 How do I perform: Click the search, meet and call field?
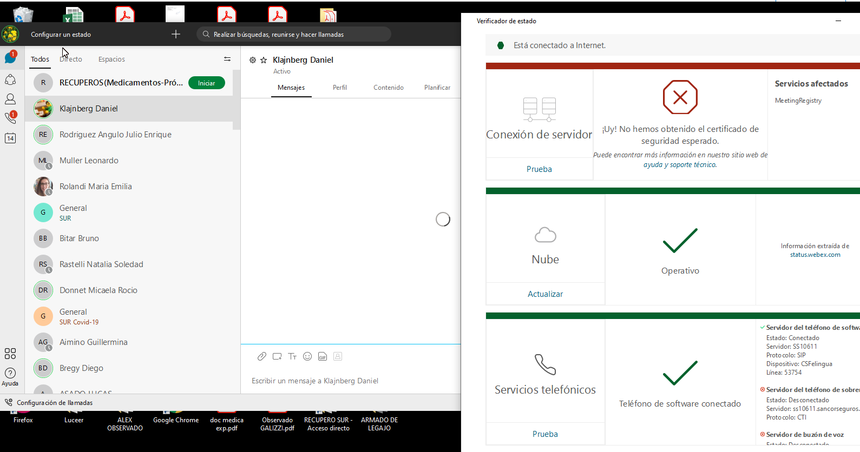294,34
